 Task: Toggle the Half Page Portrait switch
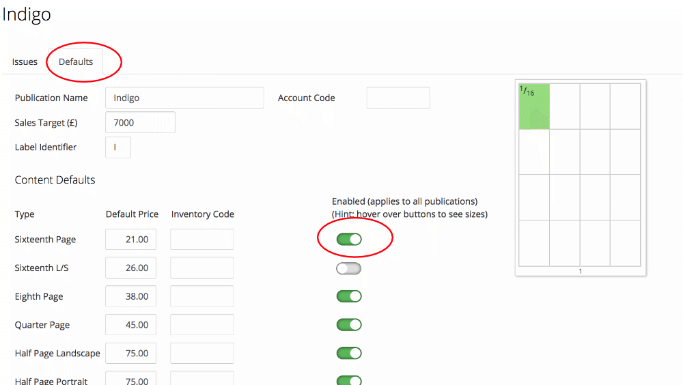click(x=349, y=380)
